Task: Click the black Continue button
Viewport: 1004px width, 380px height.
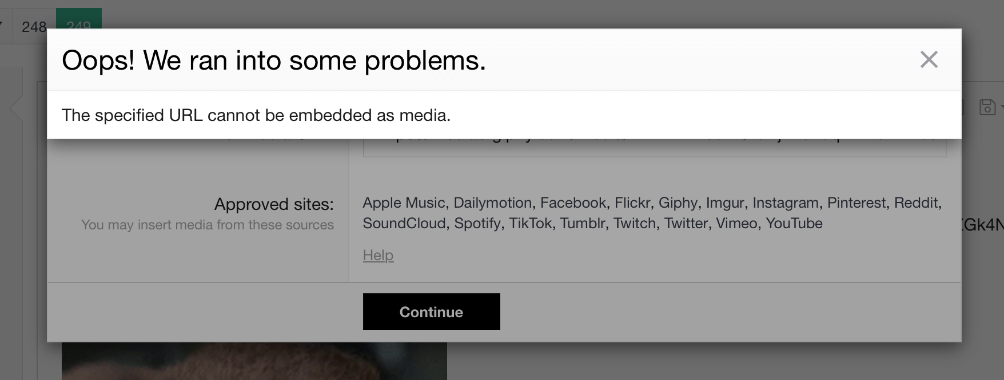Action: [431, 312]
